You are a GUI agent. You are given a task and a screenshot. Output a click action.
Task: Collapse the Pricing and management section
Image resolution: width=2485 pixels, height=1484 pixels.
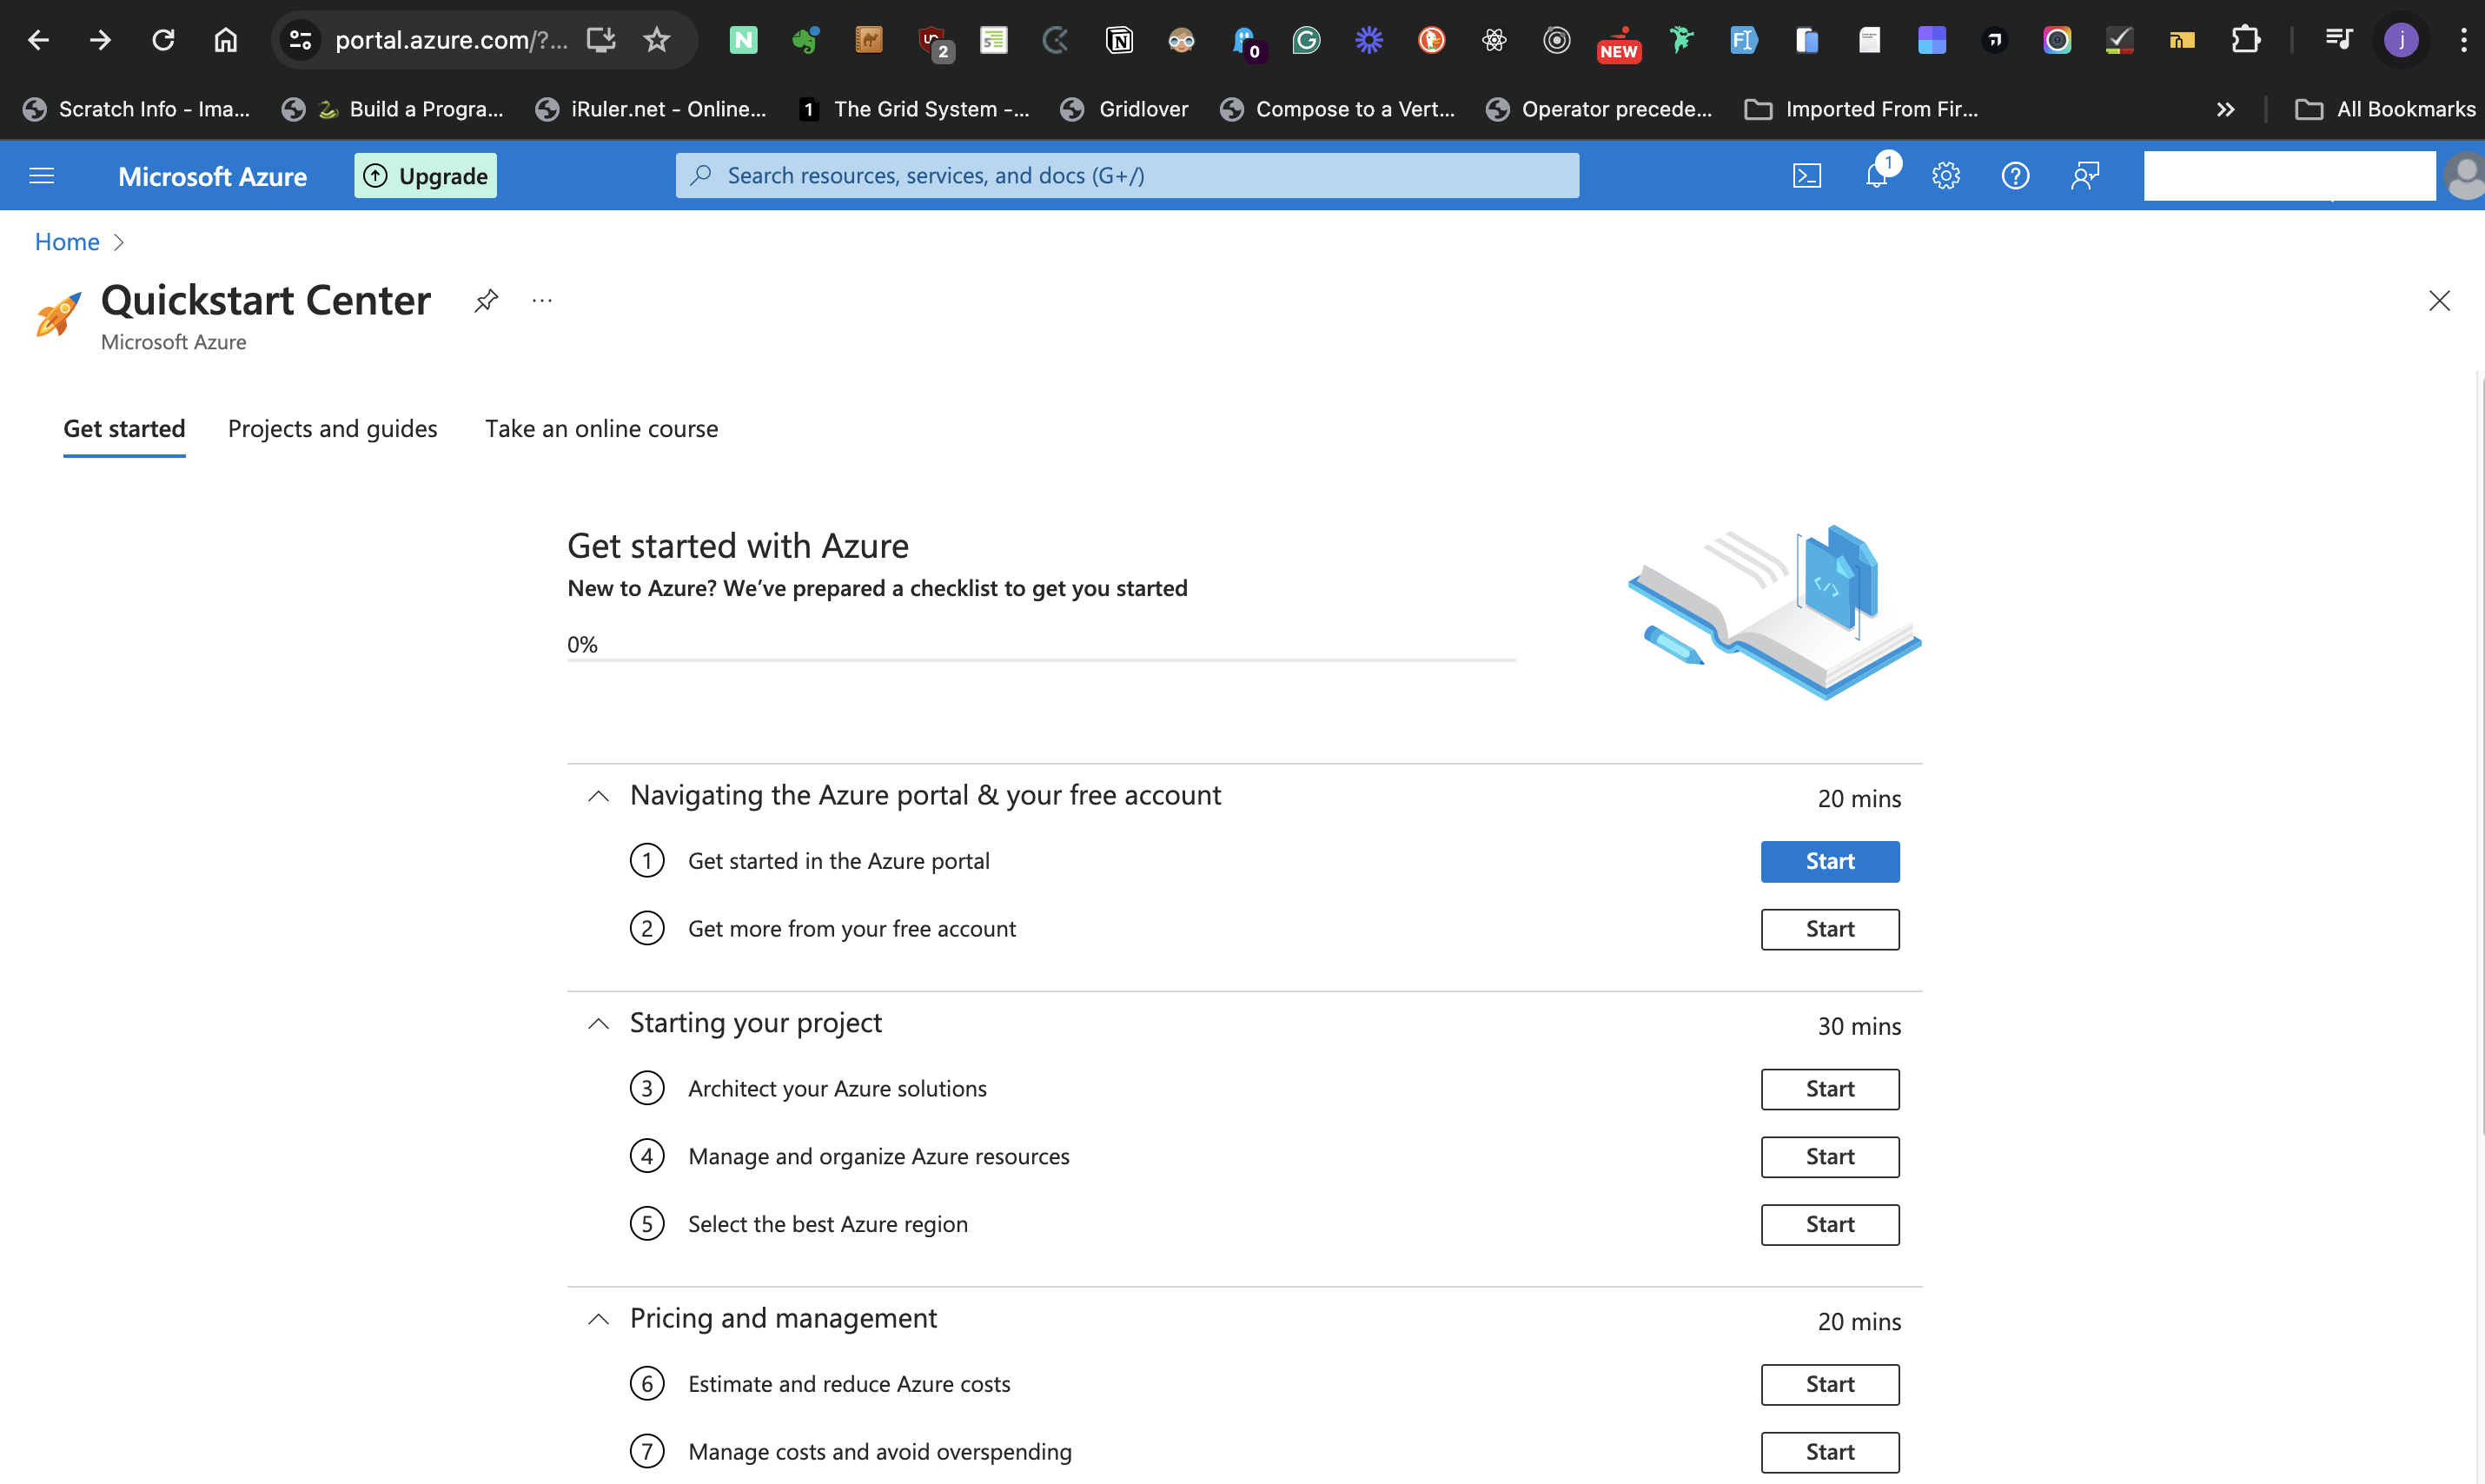598,1319
